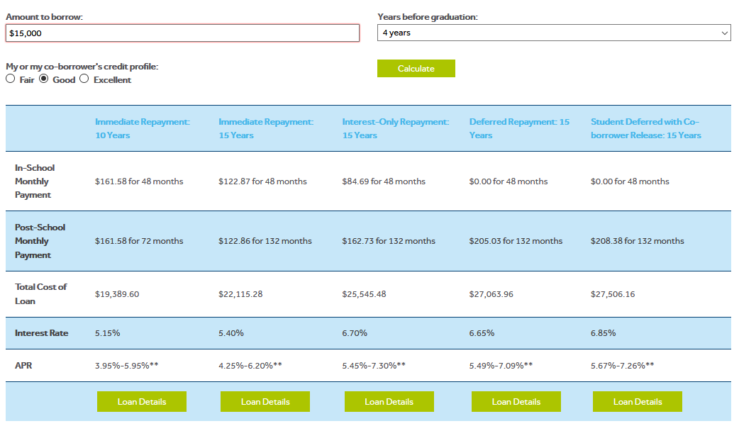View Loan Details for Deferred Repayment

point(516,401)
